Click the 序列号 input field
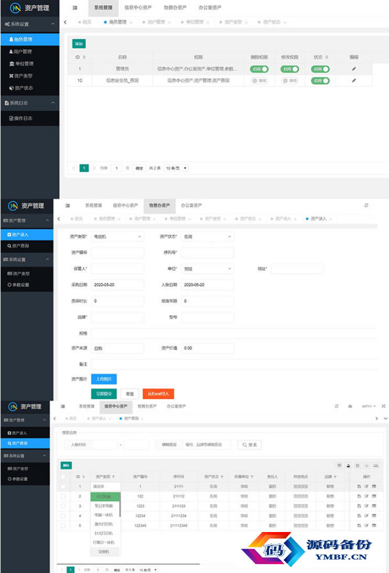Screen dimensions: 389x573 (x=207, y=253)
